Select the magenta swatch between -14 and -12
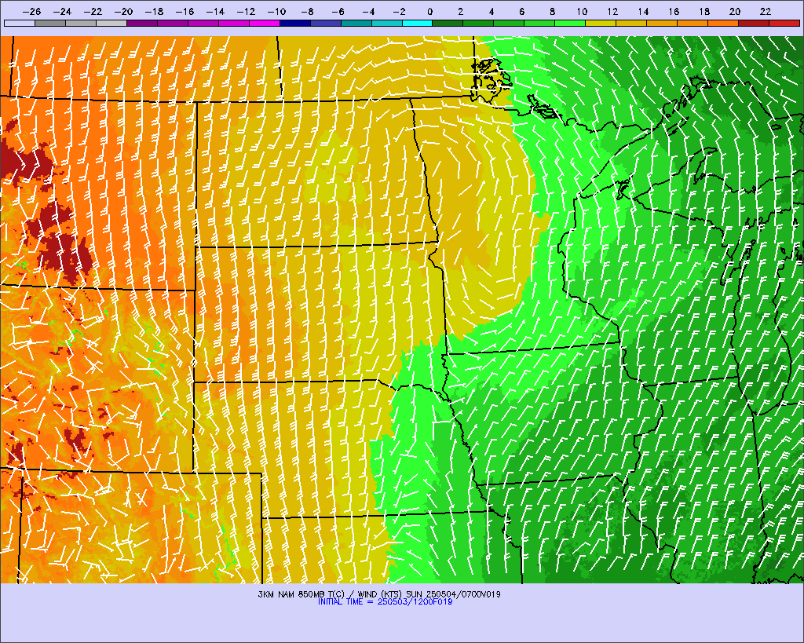804x643 pixels. point(234,23)
